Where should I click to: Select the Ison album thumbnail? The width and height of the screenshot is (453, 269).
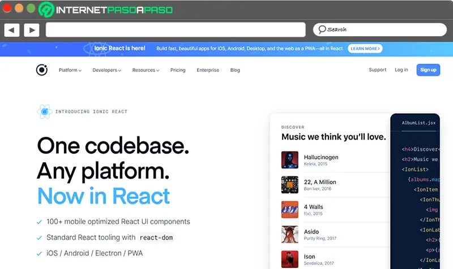pos(290,259)
